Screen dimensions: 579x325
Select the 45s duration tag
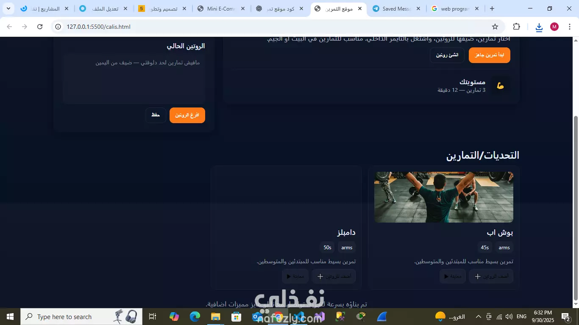click(485, 248)
